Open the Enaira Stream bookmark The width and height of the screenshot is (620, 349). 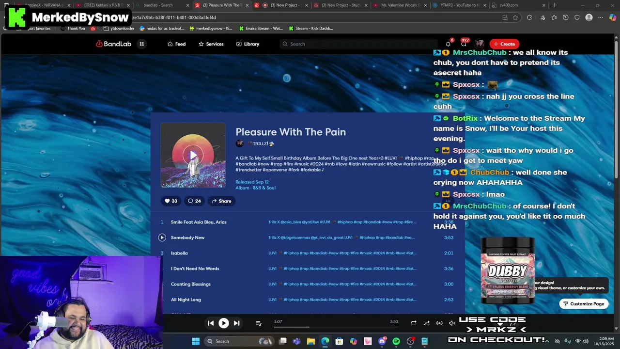[x=261, y=28]
